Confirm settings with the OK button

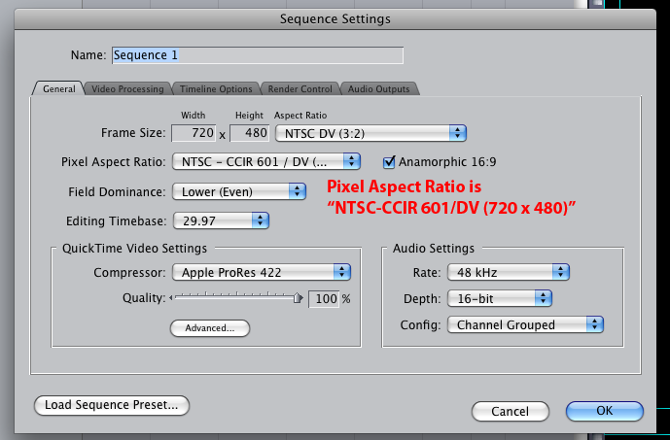point(604,411)
